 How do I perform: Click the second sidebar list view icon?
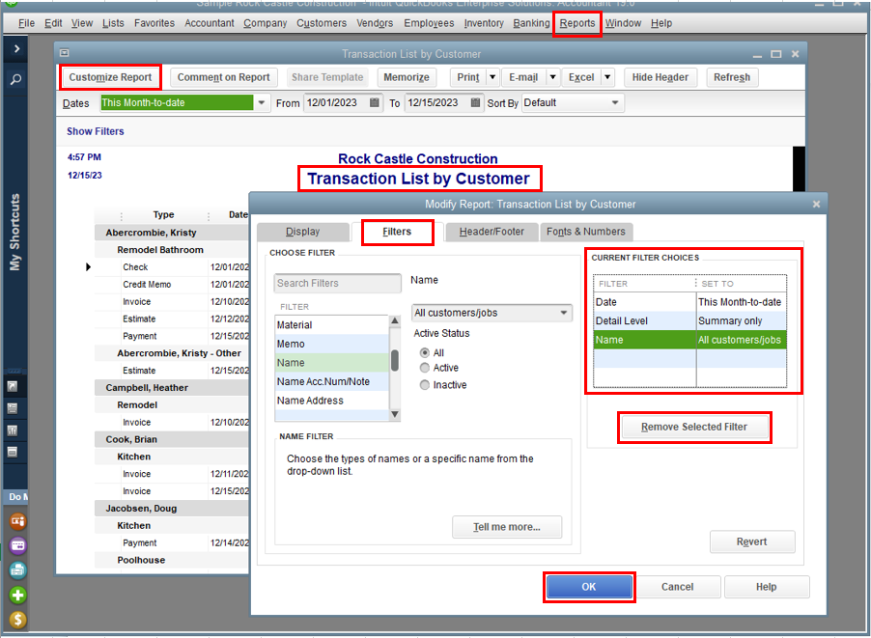click(x=13, y=408)
